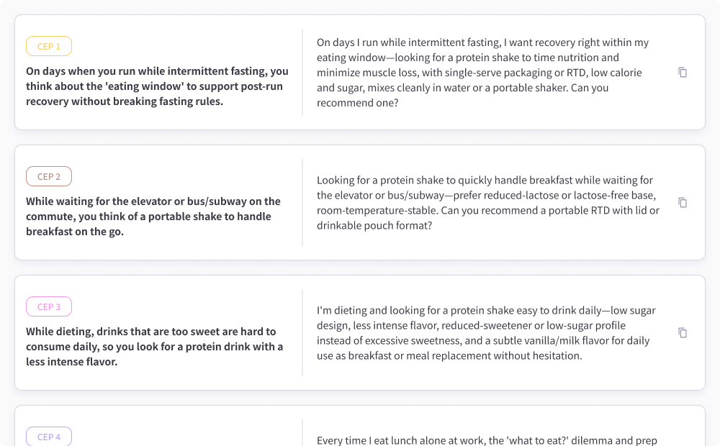This screenshot has width=720, height=446.
Task: Copy the commute breakfast shake prompt
Action: 683,203
